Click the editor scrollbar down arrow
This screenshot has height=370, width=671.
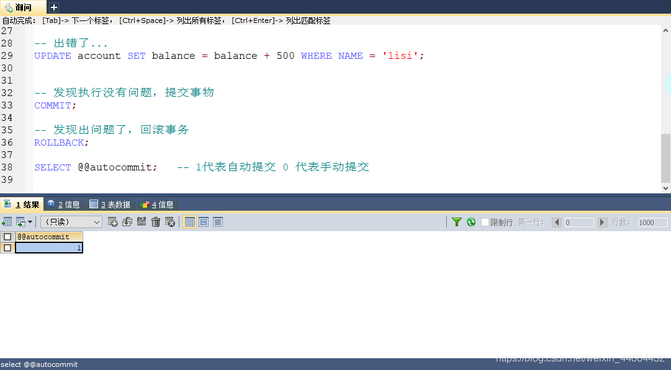point(665,188)
